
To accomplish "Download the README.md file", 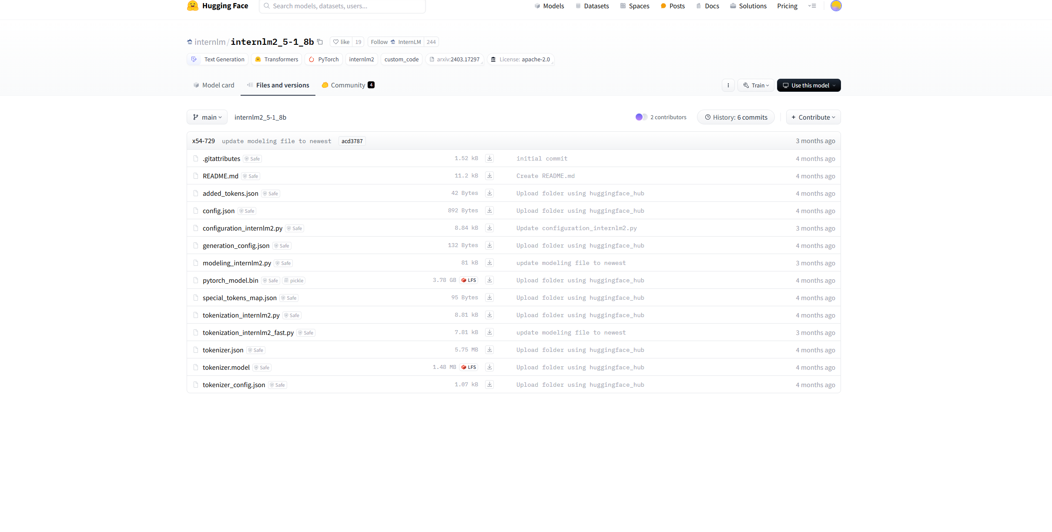I will (489, 176).
